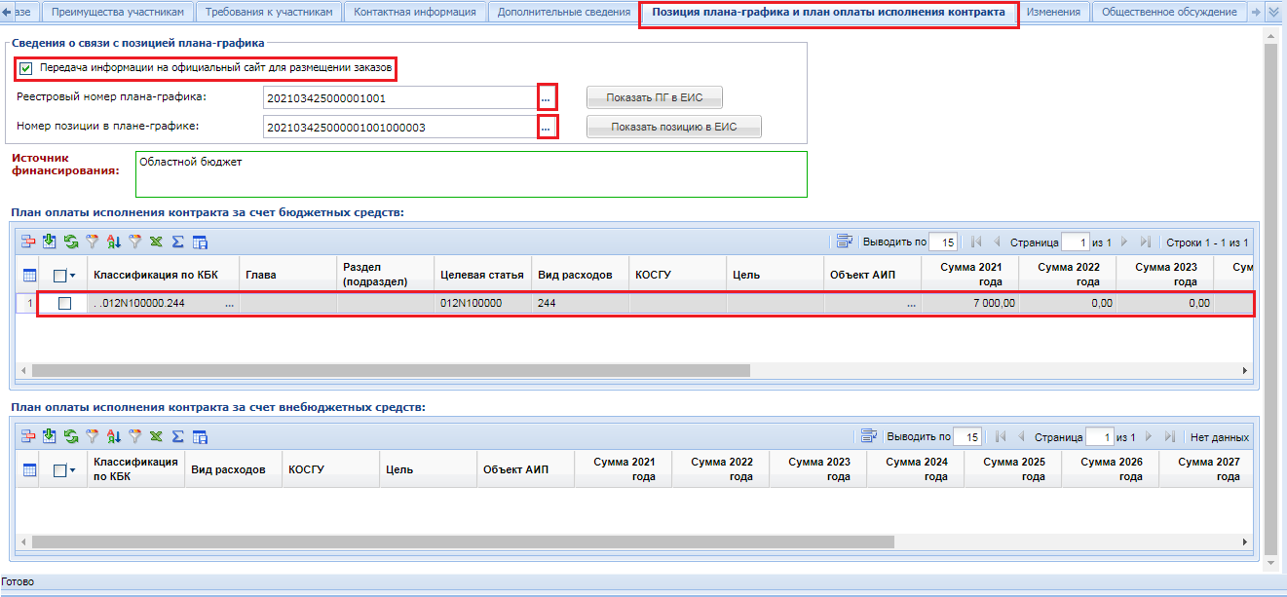
Task: Click 'Показать ПГ в ЕИС' button
Action: (654, 97)
